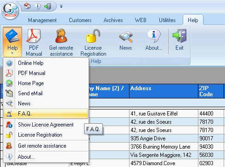This screenshot has height=167, width=225.
Task: Click the Name (2) column header
Action: point(109,91)
